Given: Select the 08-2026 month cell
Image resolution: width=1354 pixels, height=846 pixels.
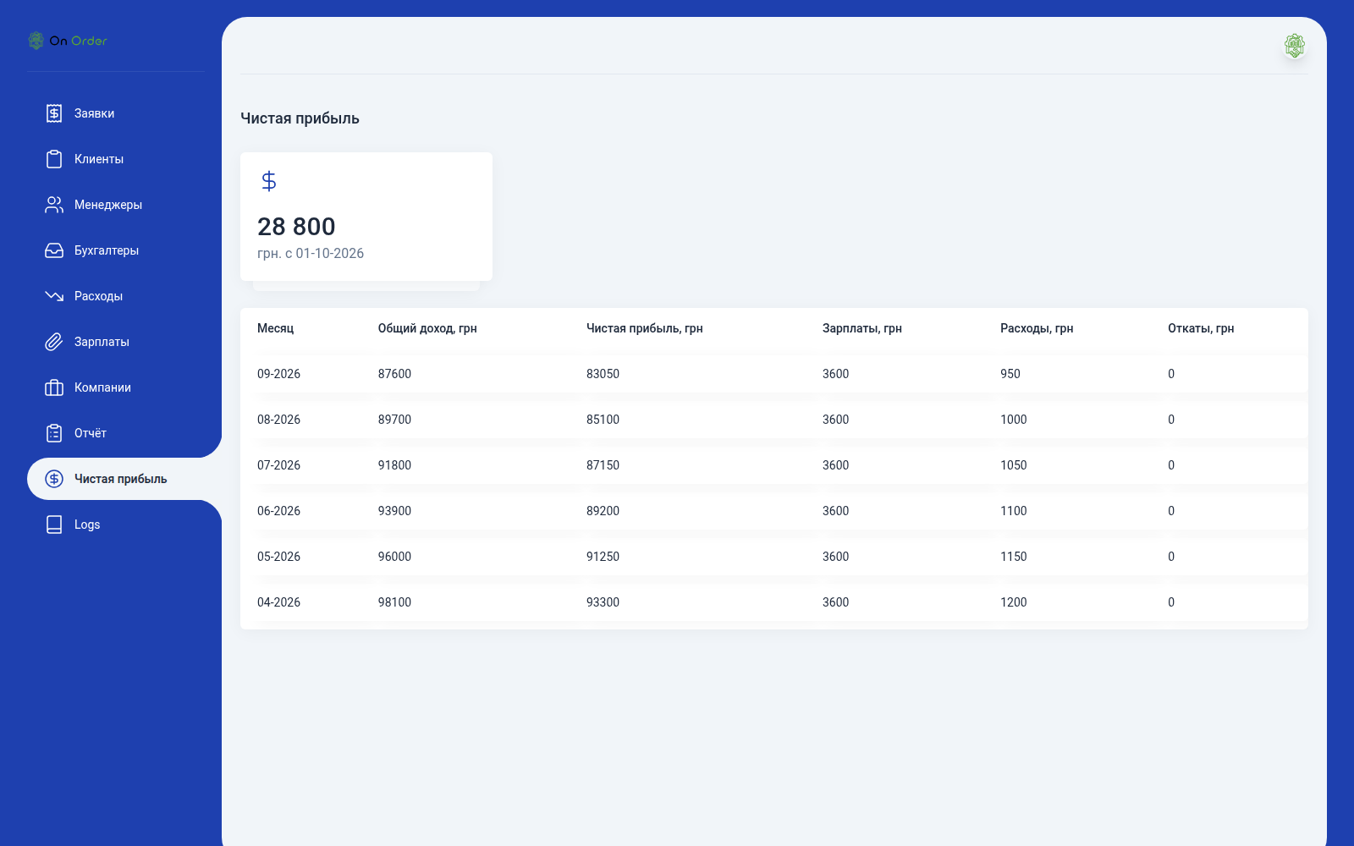Looking at the screenshot, I should coord(279,420).
